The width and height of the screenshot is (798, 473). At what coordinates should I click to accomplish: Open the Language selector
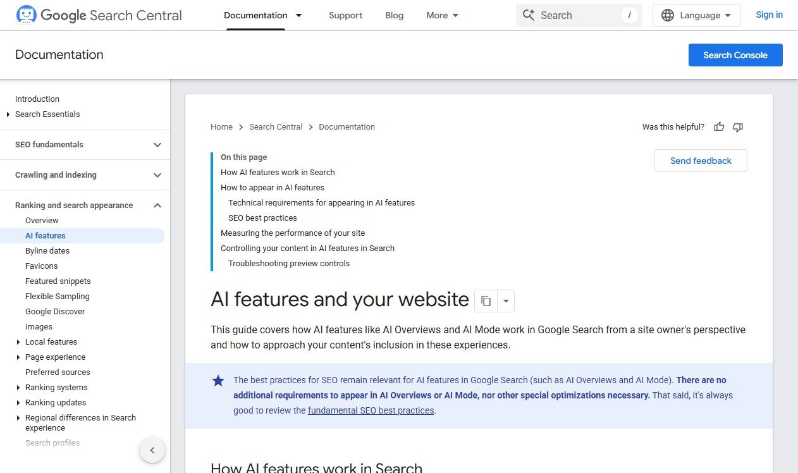[696, 15]
